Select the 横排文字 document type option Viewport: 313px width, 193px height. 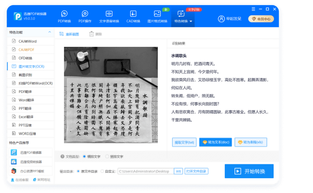point(84,156)
